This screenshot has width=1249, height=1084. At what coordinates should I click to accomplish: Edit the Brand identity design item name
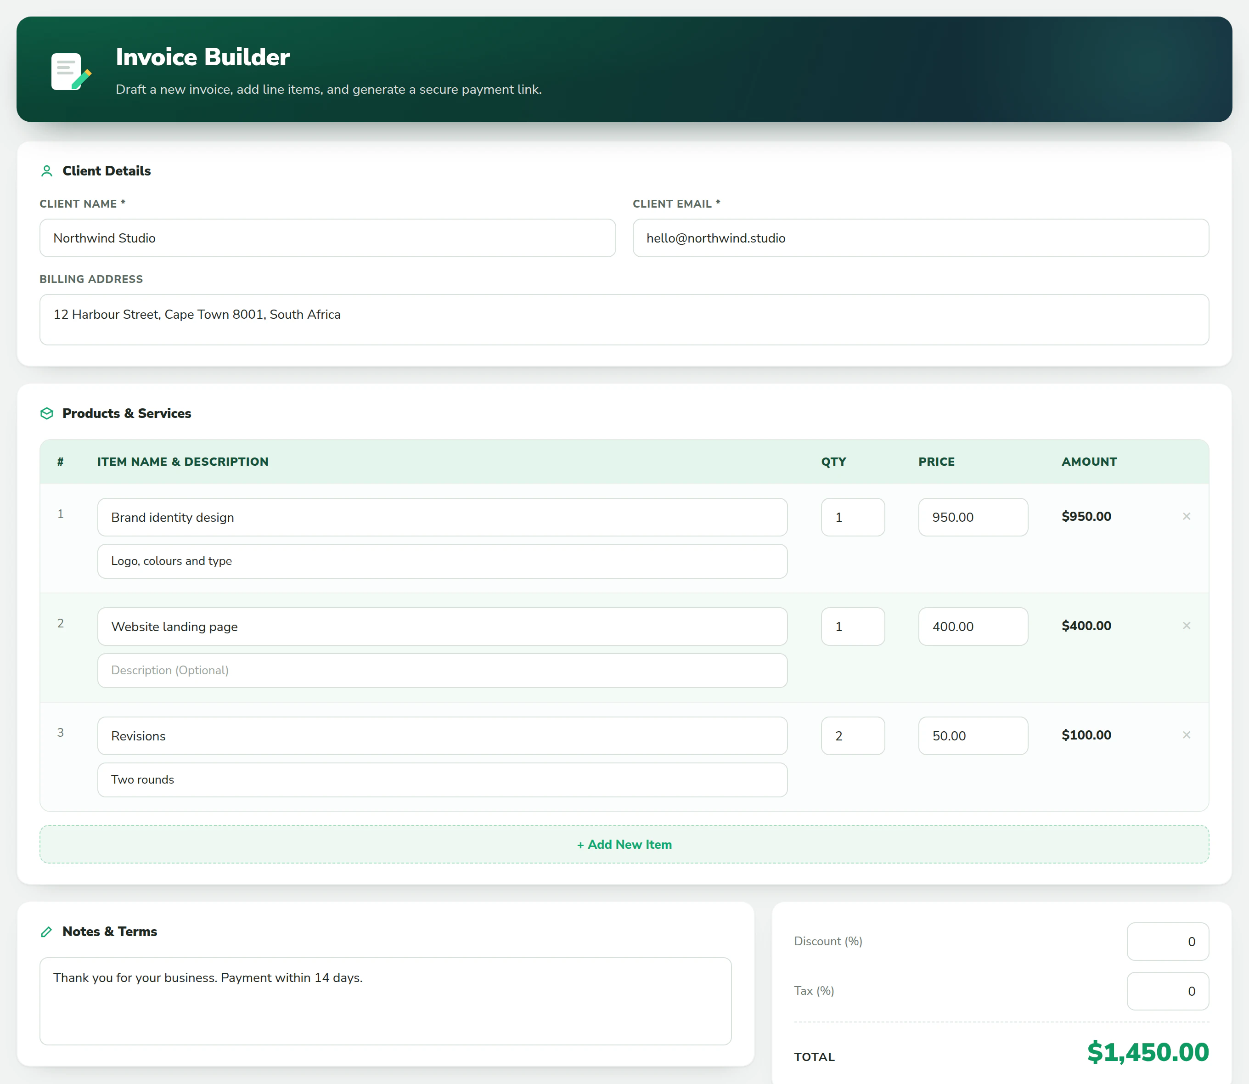point(442,517)
